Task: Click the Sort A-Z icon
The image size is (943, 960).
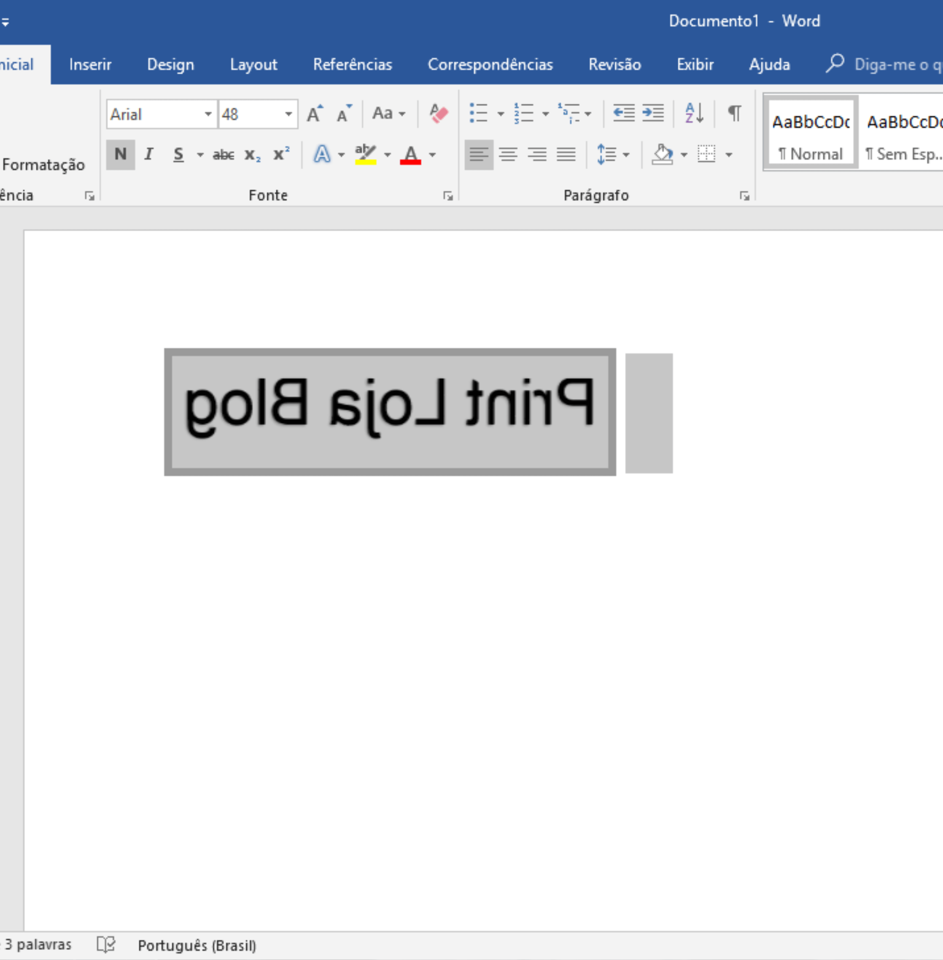Action: coord(694,114)
